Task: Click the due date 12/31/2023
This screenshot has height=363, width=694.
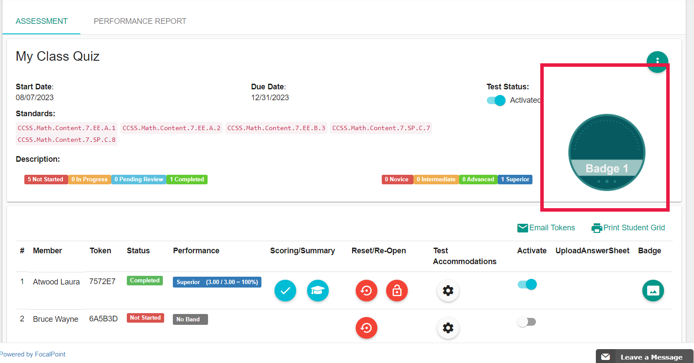Action: (x=270, y=98)
